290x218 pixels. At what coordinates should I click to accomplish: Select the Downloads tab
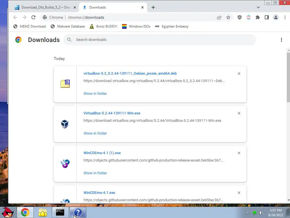113,7
